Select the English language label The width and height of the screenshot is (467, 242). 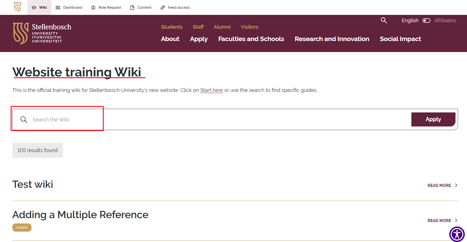pos(410,21)
